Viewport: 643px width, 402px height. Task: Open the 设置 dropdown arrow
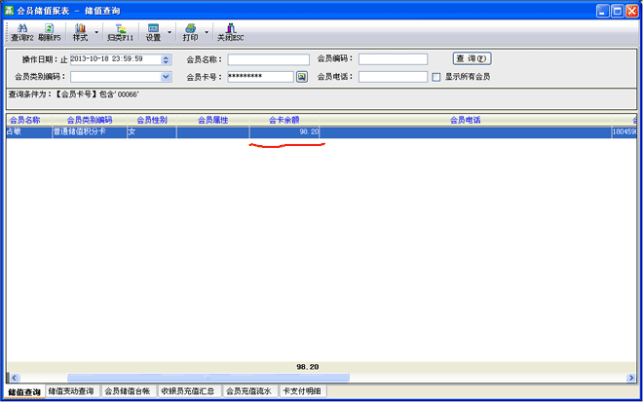tap(170, 32)
